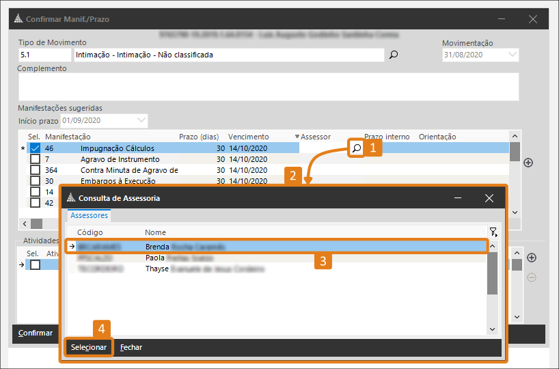Expand the Início prazo date dropdown

141,120
